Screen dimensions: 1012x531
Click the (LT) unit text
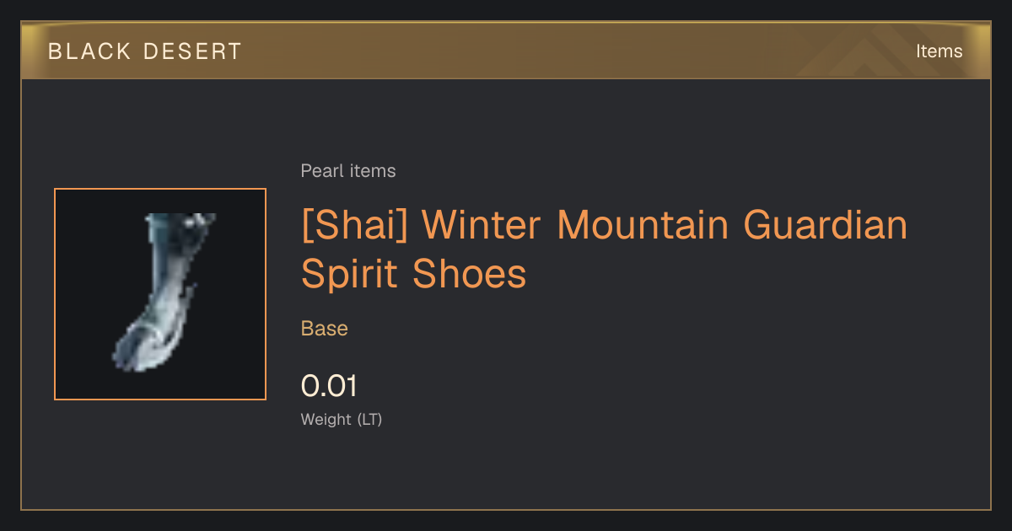pos(370,420)
